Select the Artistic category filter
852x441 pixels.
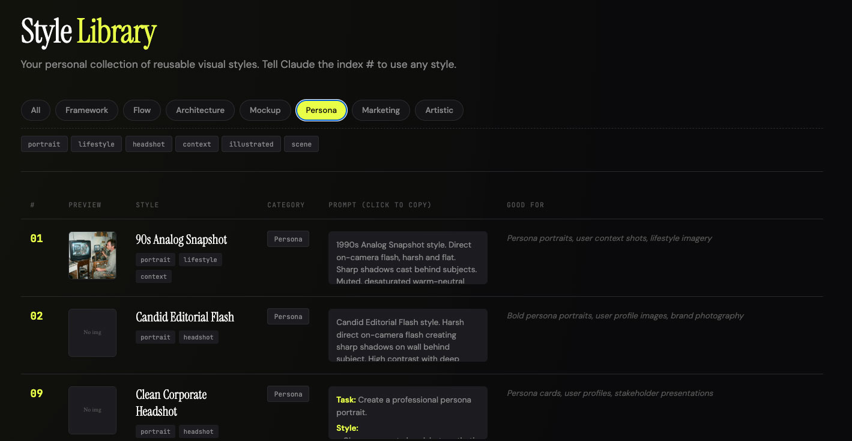(439, 110)
